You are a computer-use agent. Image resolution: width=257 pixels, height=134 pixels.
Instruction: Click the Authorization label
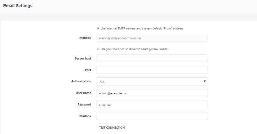pos(81,81)
